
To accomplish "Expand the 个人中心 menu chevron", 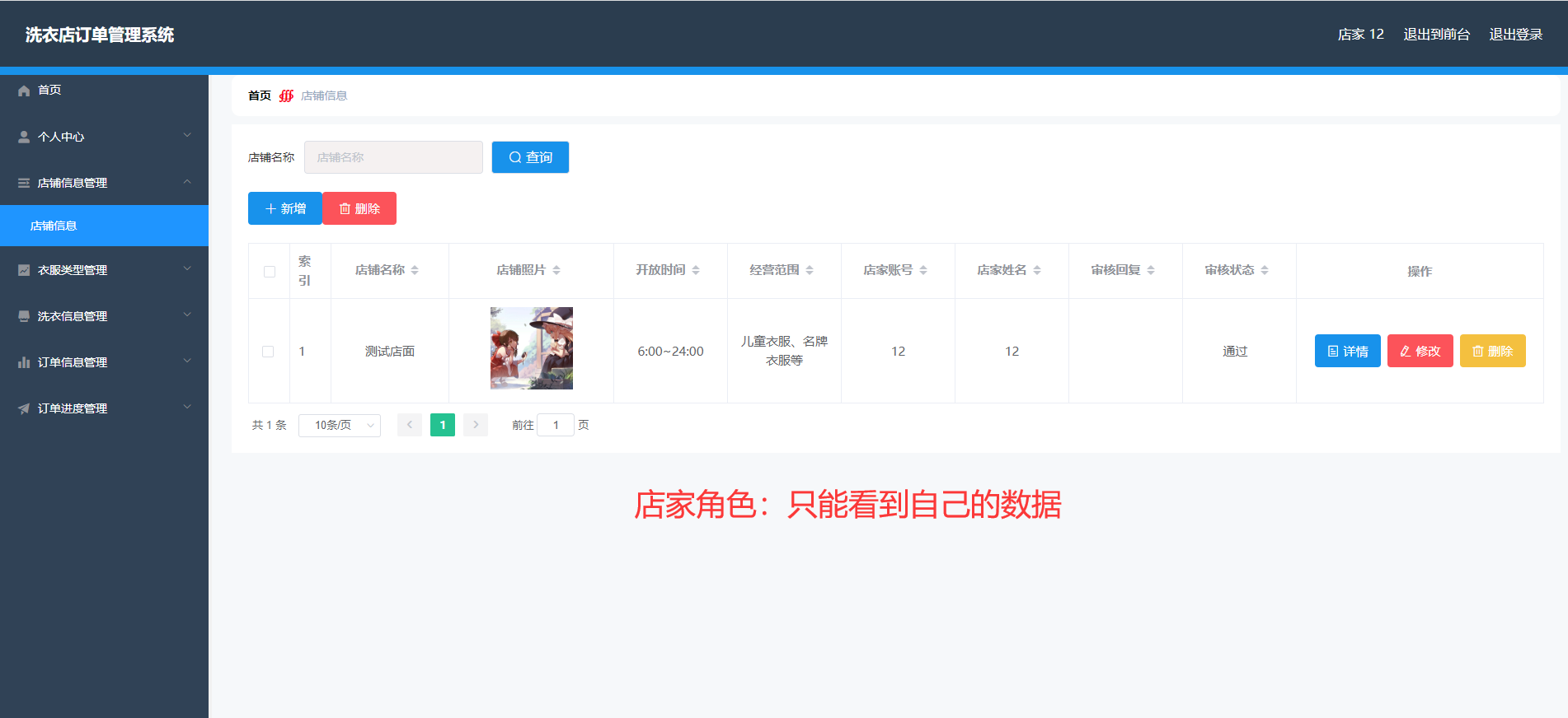I will (x=187, y=135).
